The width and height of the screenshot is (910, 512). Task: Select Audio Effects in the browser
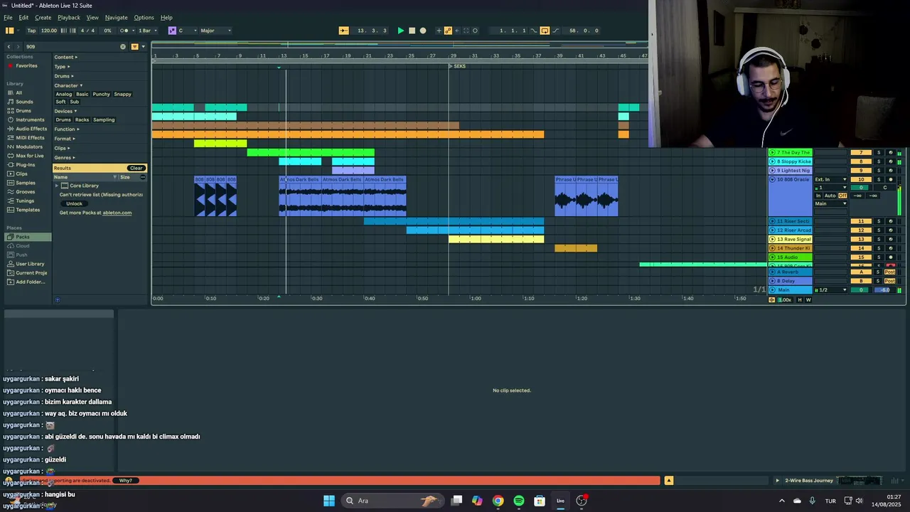[x=31, y=129]
